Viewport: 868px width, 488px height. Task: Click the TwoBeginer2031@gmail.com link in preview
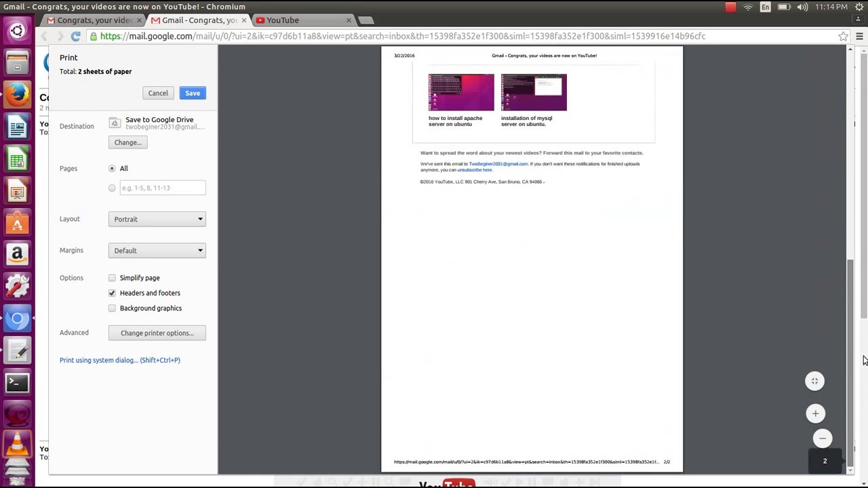pos(498,164)
